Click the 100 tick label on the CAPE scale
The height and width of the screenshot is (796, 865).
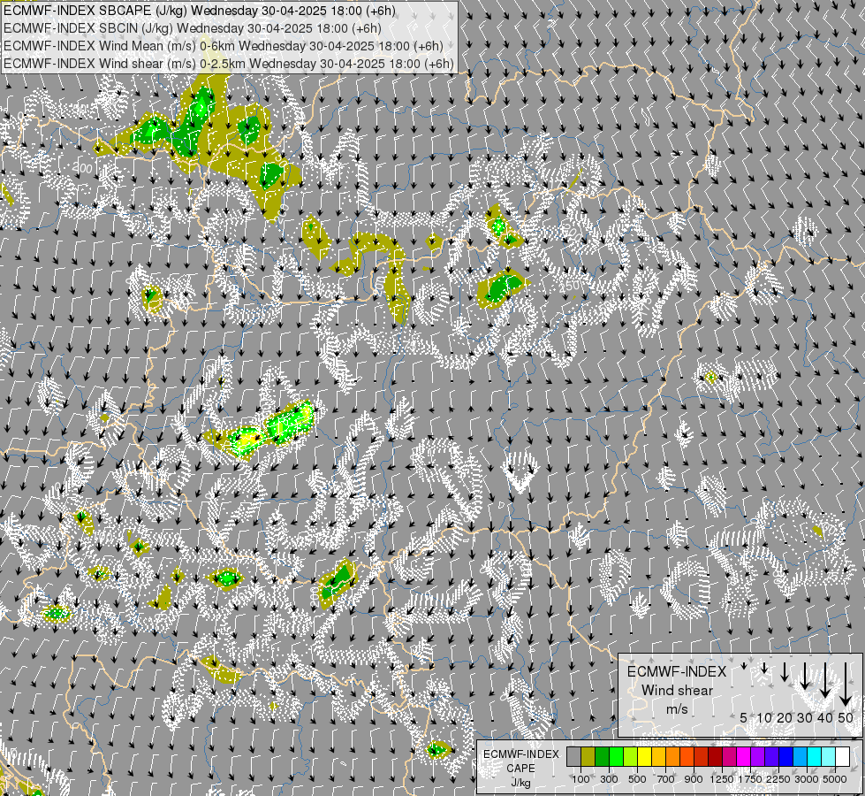coord(580,779)
